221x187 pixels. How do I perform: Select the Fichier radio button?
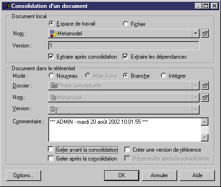point(126,24)
